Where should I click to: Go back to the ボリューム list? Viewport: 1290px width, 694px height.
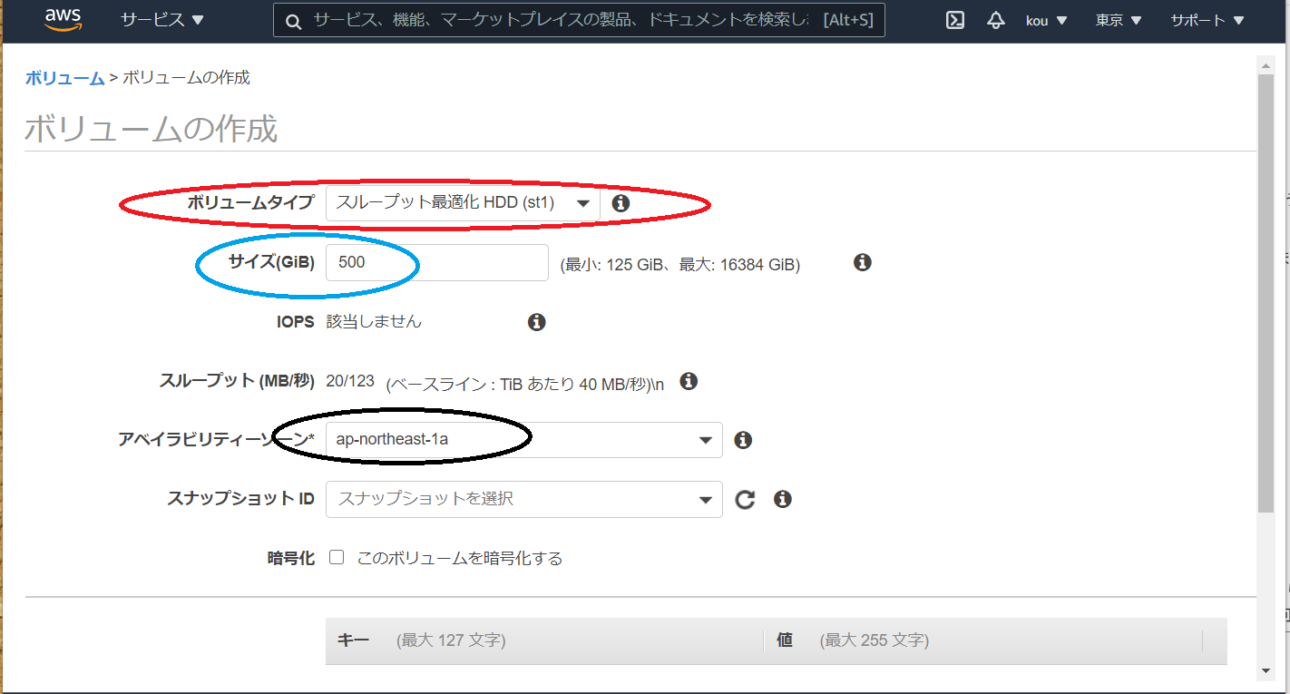pyautogui.click(x=64, y=78)
